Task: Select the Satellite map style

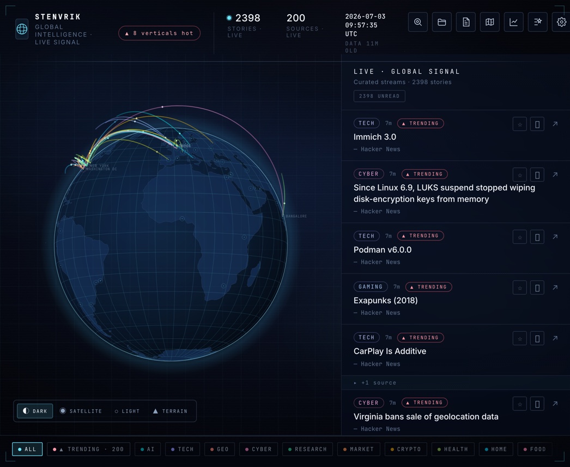Action: point(81,411)
